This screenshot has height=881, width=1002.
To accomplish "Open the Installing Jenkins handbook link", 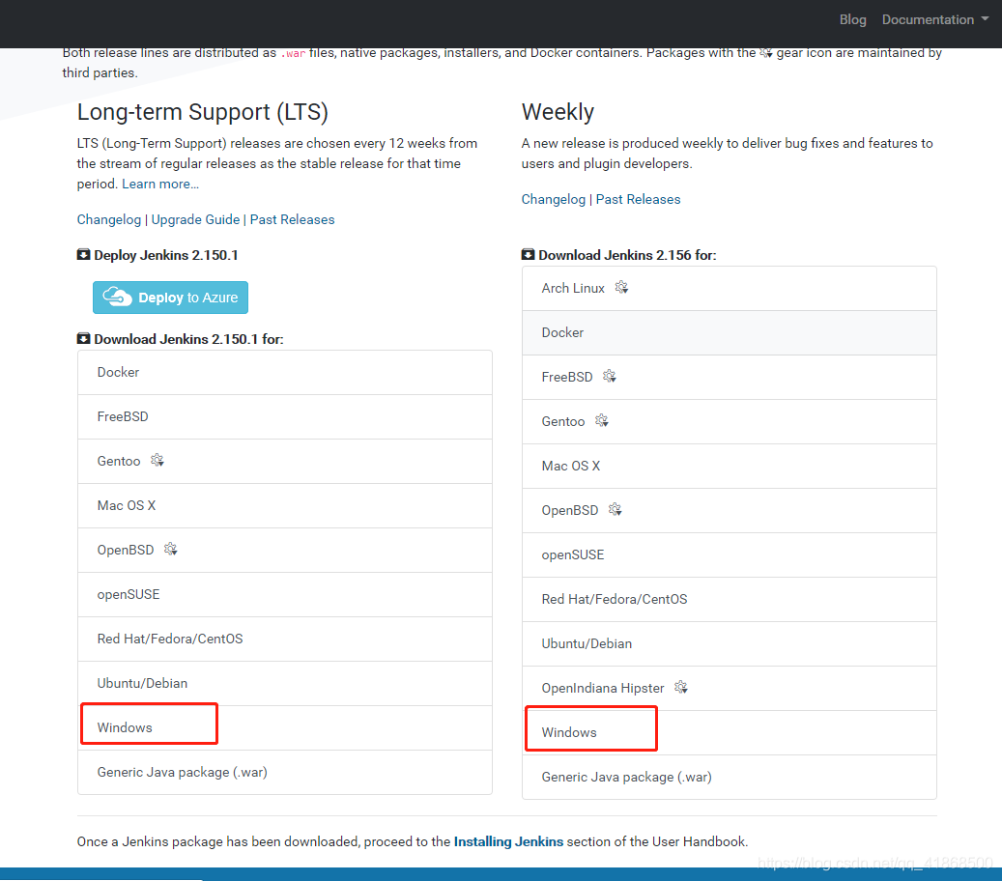I will 508,842.
